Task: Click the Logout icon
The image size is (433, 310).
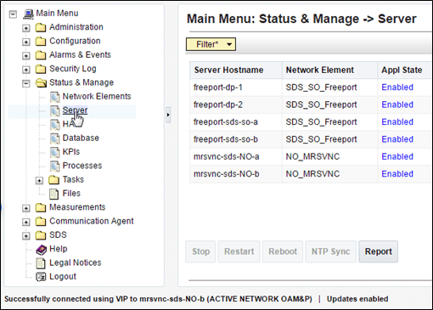Action: (x=41, y=277)
